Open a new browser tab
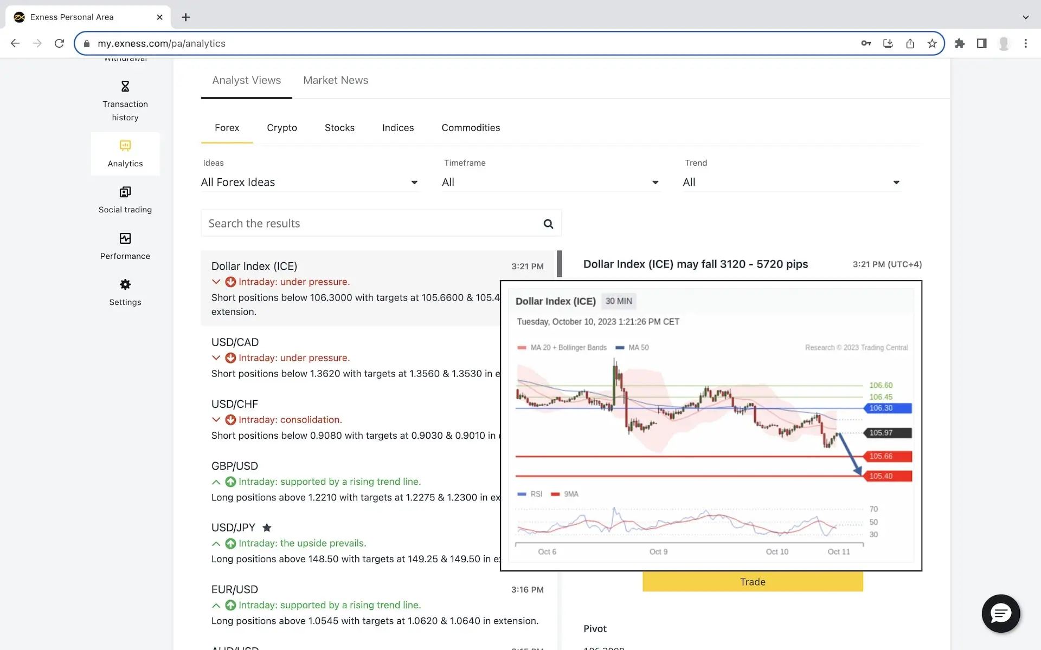Viewport: 1041px width, 650px height. 186,17
